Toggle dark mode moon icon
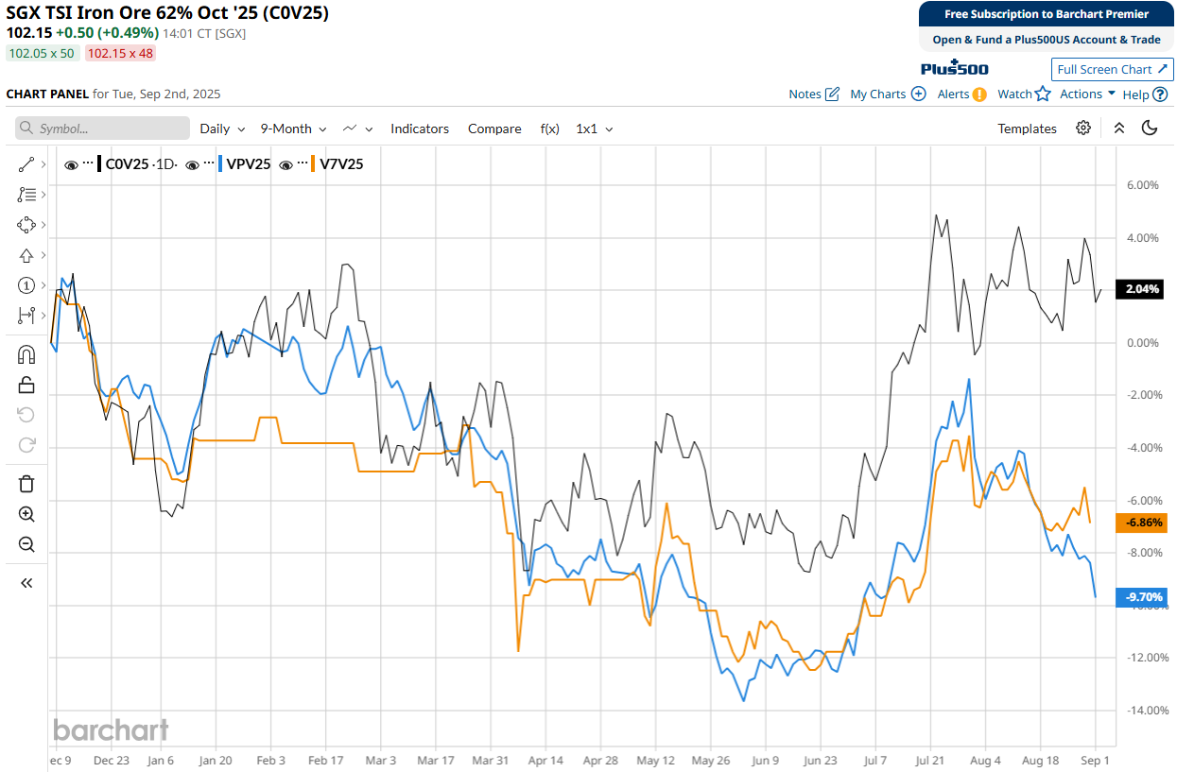 (x=1150, y=129)
